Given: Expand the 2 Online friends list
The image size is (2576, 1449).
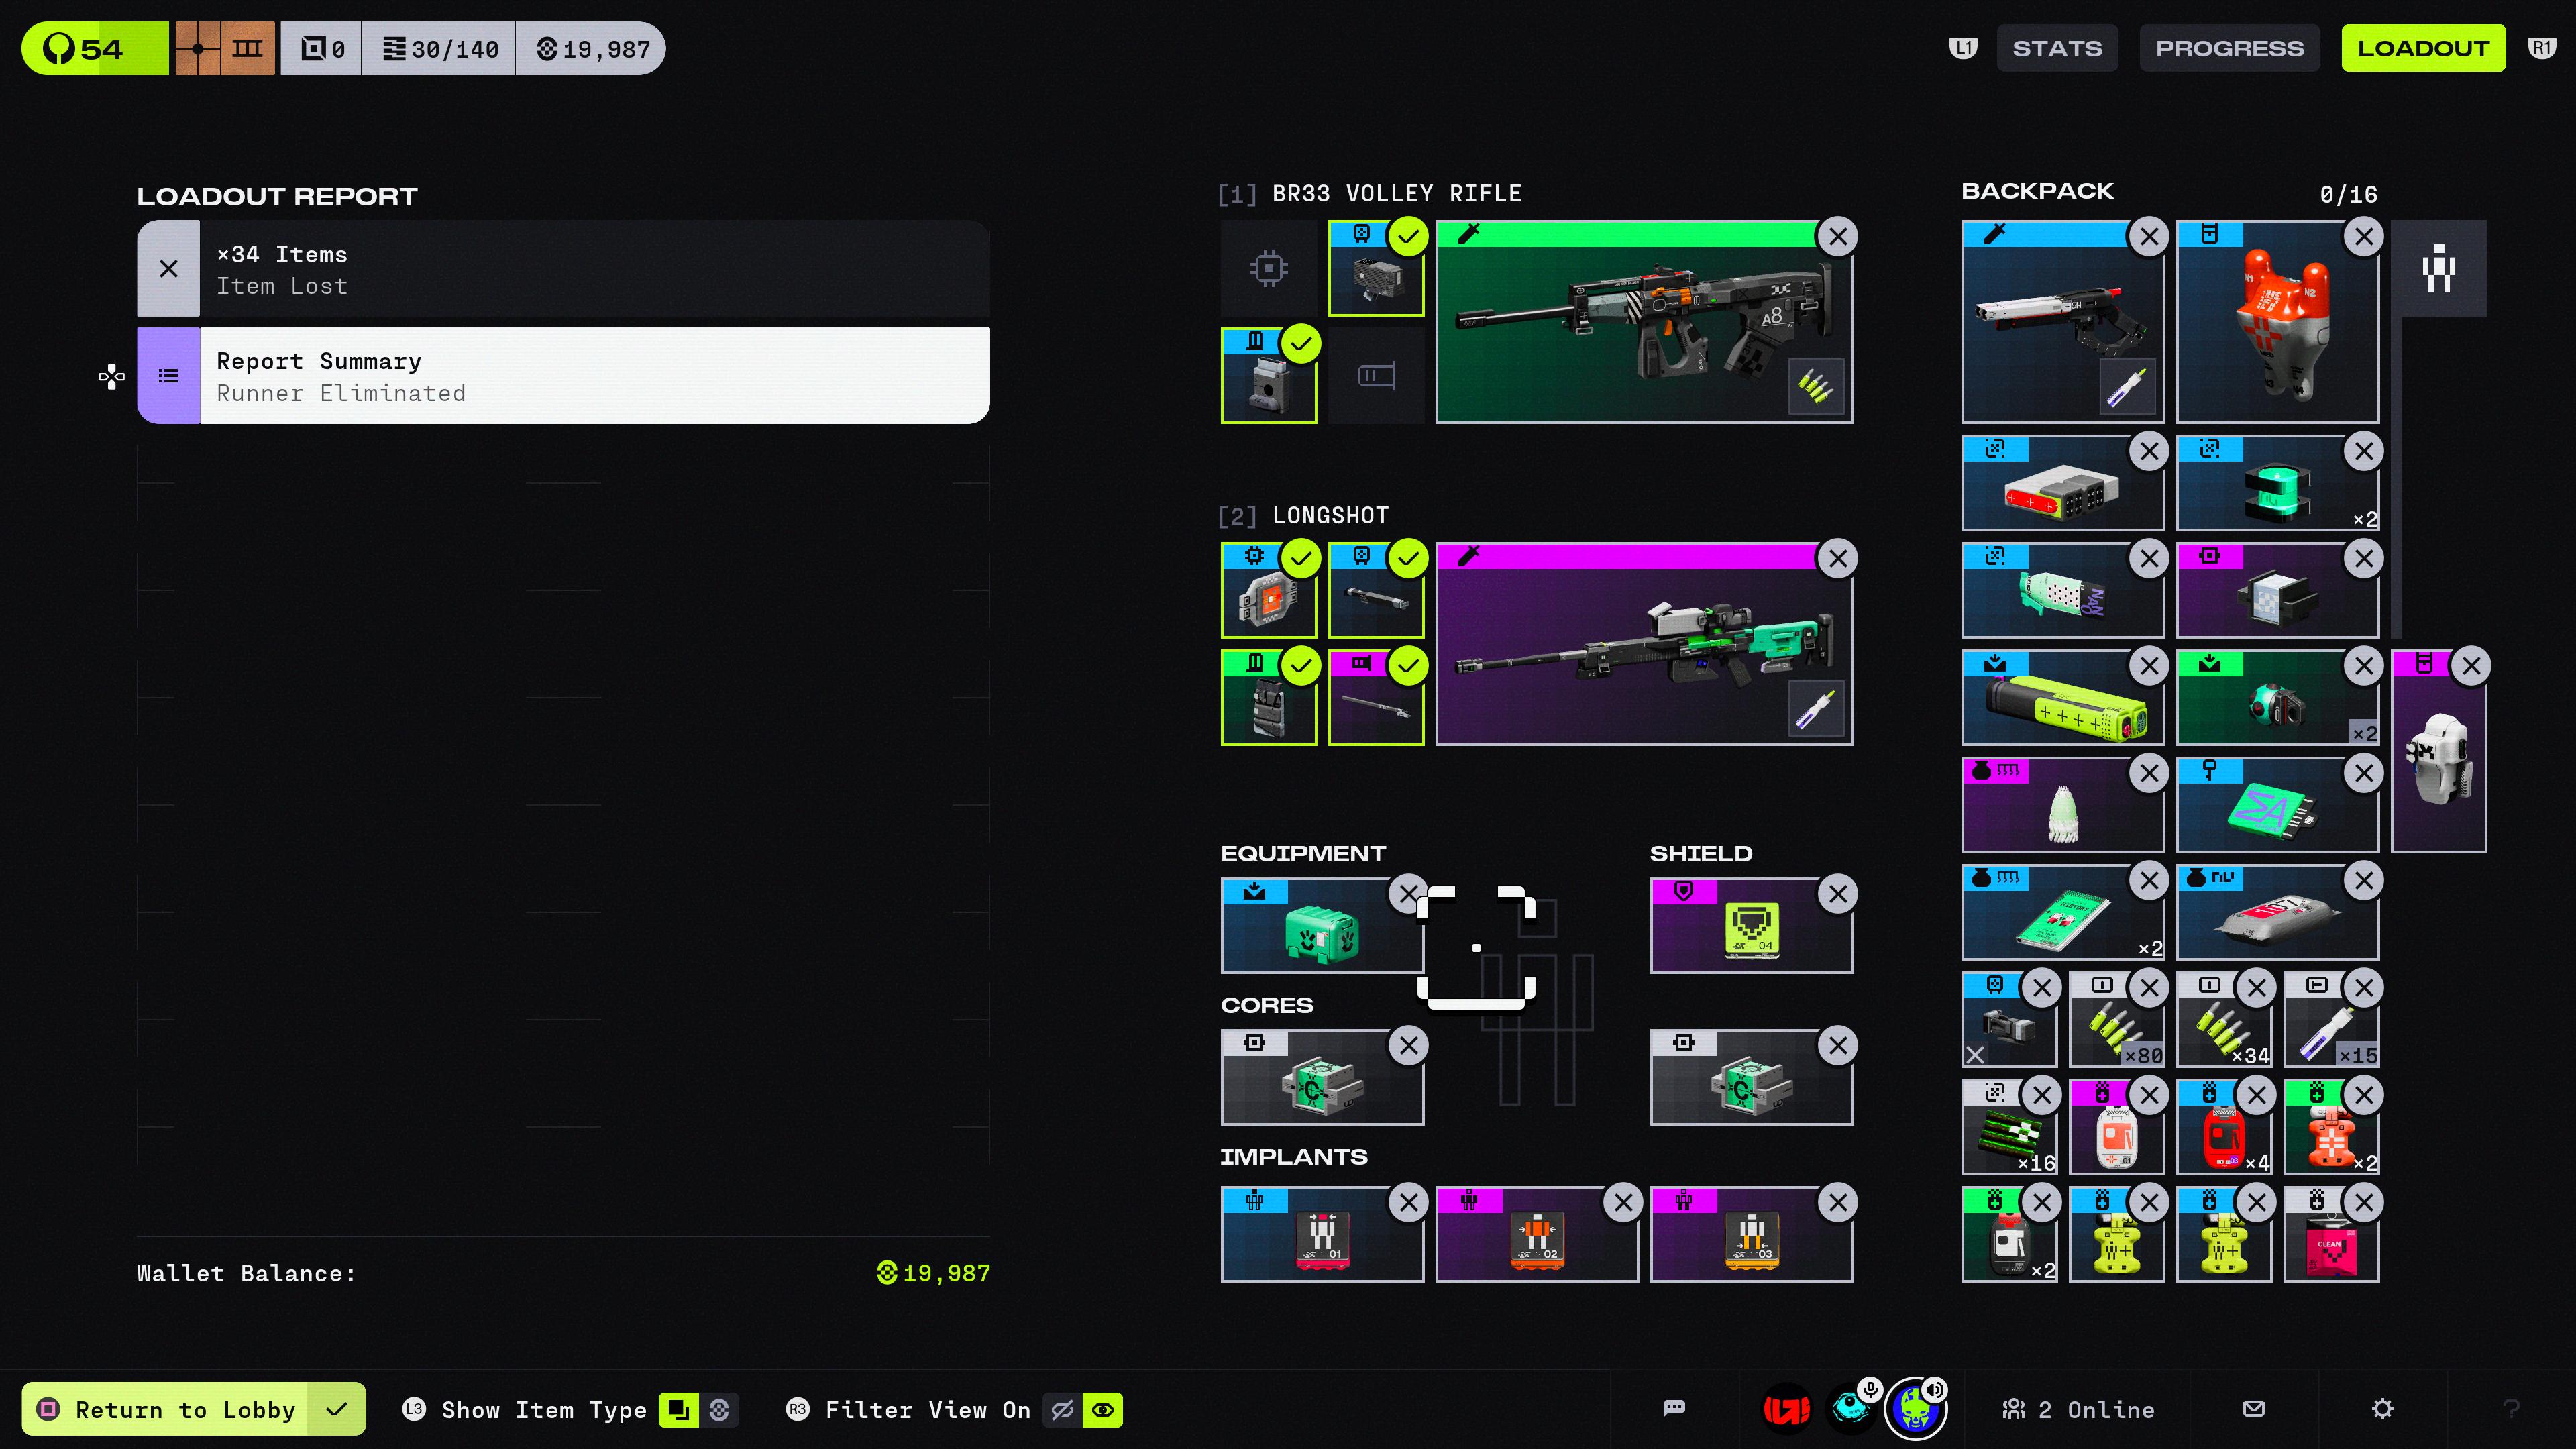Looking at the screenshot, I should point(2078,1410).
